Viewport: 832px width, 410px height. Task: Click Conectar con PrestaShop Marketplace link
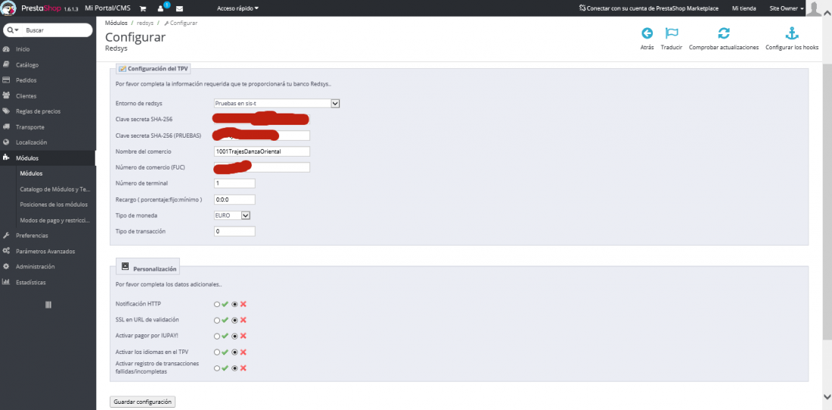649,8
